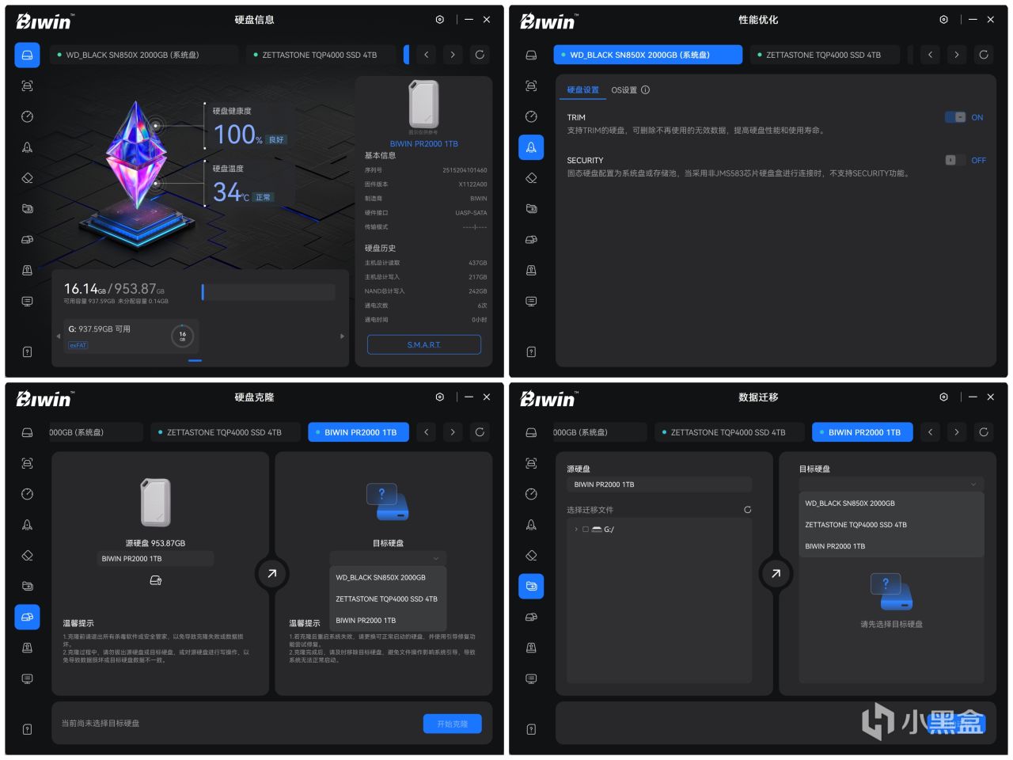
Task: Select the 硬盘设置 tab
Action: [583, 90]
